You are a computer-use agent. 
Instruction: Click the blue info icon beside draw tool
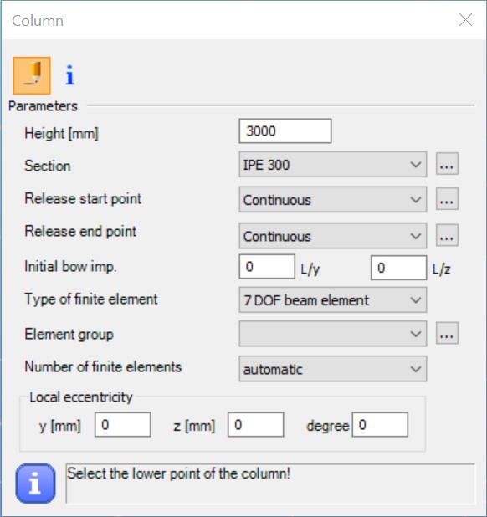(x=69, y=75)
